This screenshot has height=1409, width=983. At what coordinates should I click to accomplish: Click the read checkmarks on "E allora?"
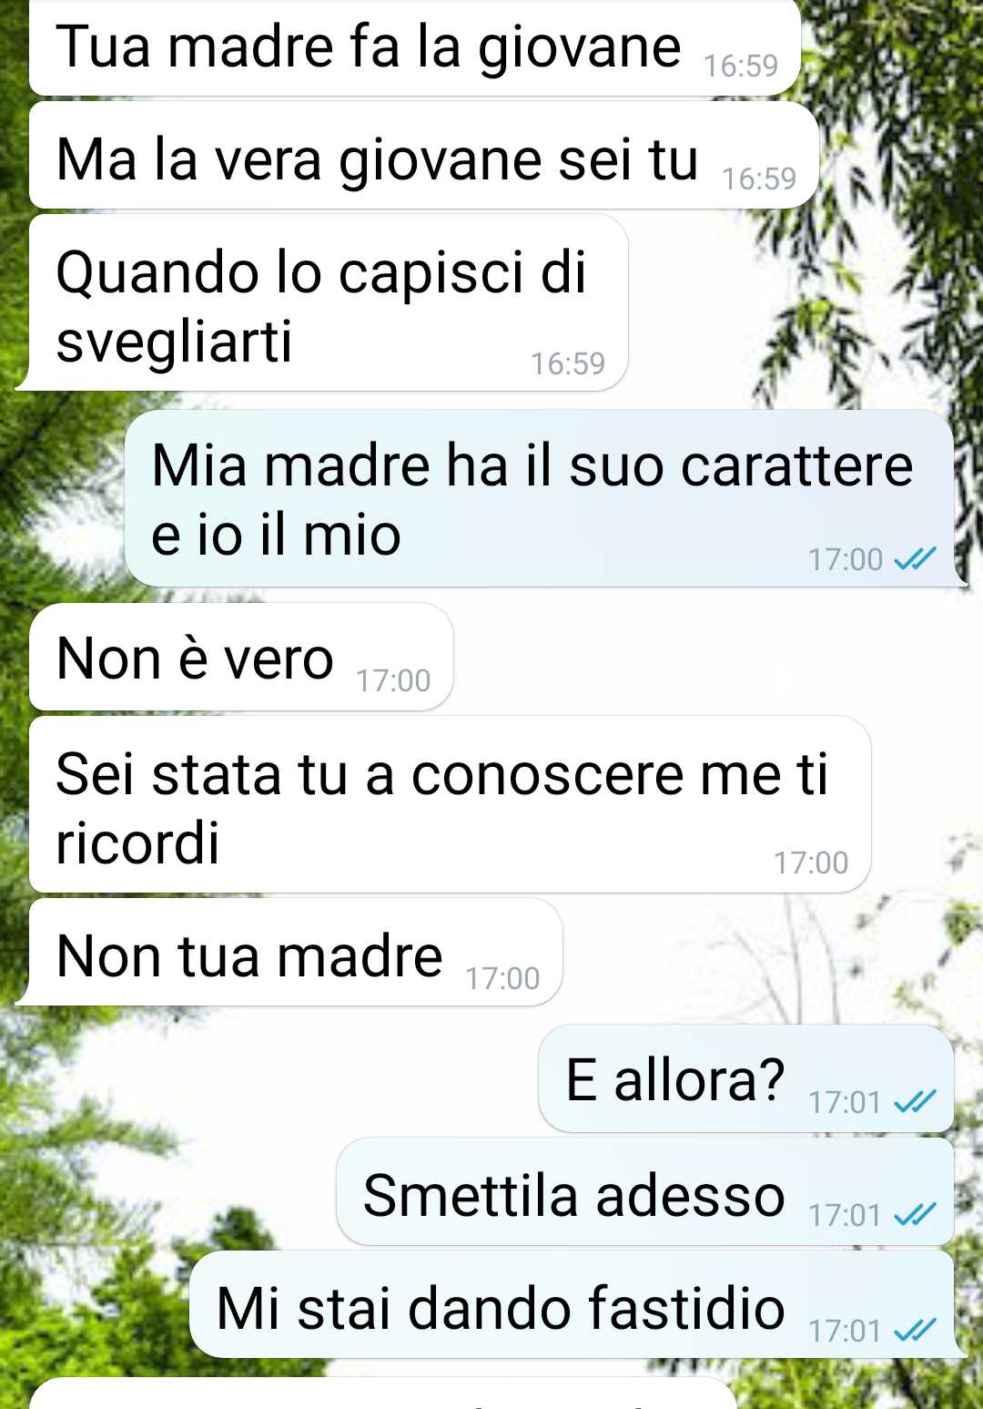point(914,1102)
